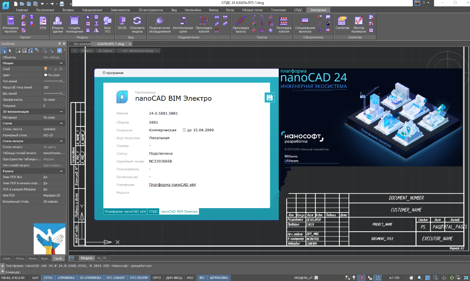Click the zoom magnifier in status bar
Image resolution: width=470 pixels, height=281 pixels.
click(420, 278)
